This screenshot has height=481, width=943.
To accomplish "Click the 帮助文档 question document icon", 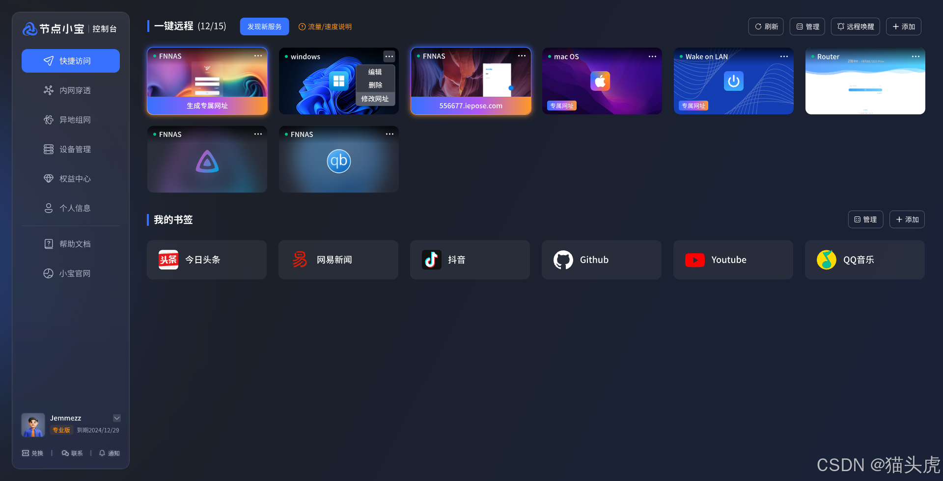I will coord(49,244).
